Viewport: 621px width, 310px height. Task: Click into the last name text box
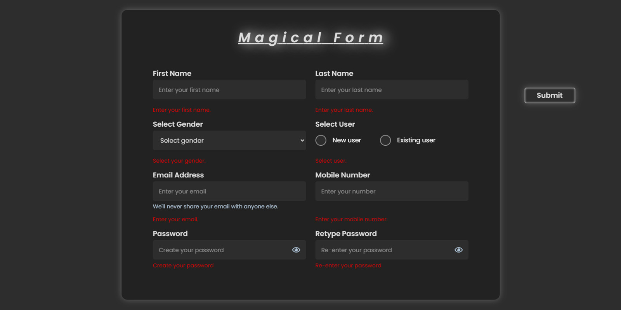point(391,90)
